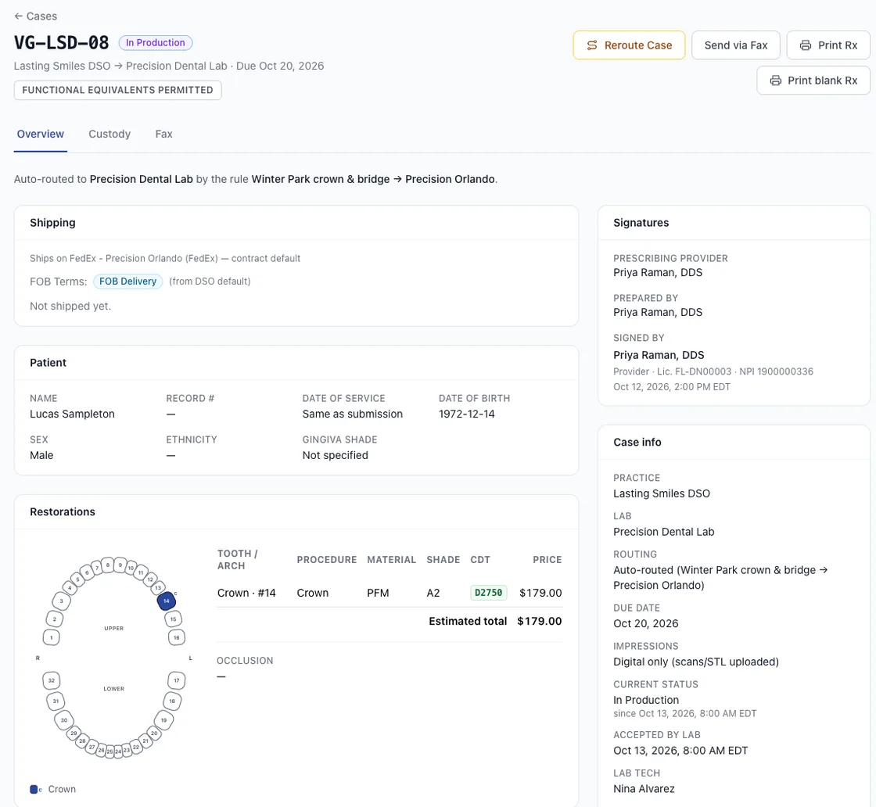Click case ID VG-LSD-08 heading

(x=62, y=42)
